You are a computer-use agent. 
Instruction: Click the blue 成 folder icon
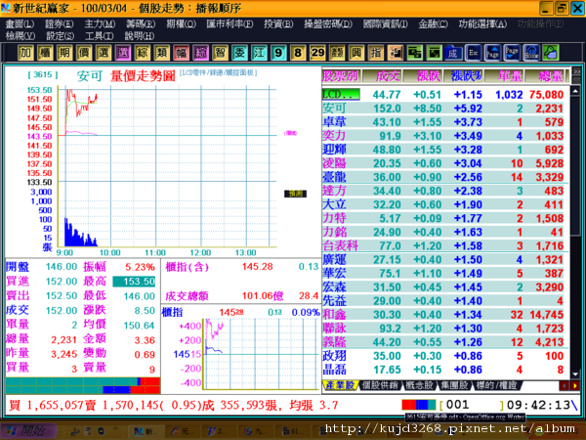[x=453, y=53]
